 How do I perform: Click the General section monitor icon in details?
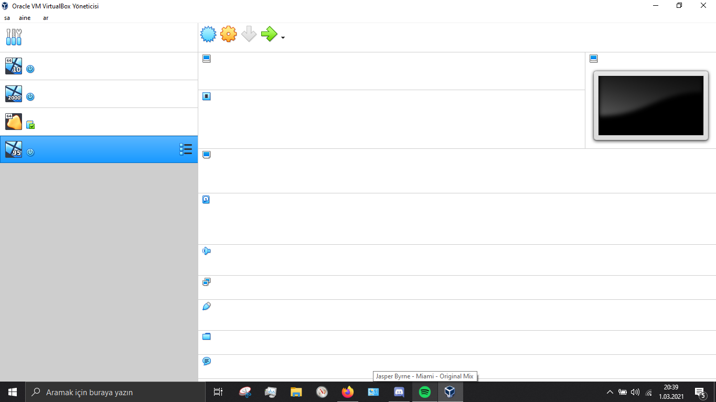click(207, 59)
